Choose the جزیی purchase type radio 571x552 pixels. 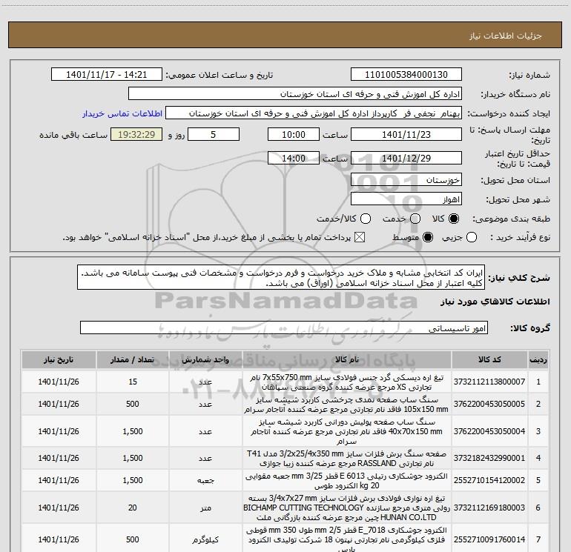[472, 238]
